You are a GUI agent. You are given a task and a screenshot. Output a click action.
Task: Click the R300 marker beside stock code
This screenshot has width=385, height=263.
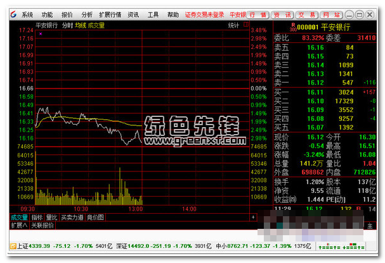[x=293, y=27]
